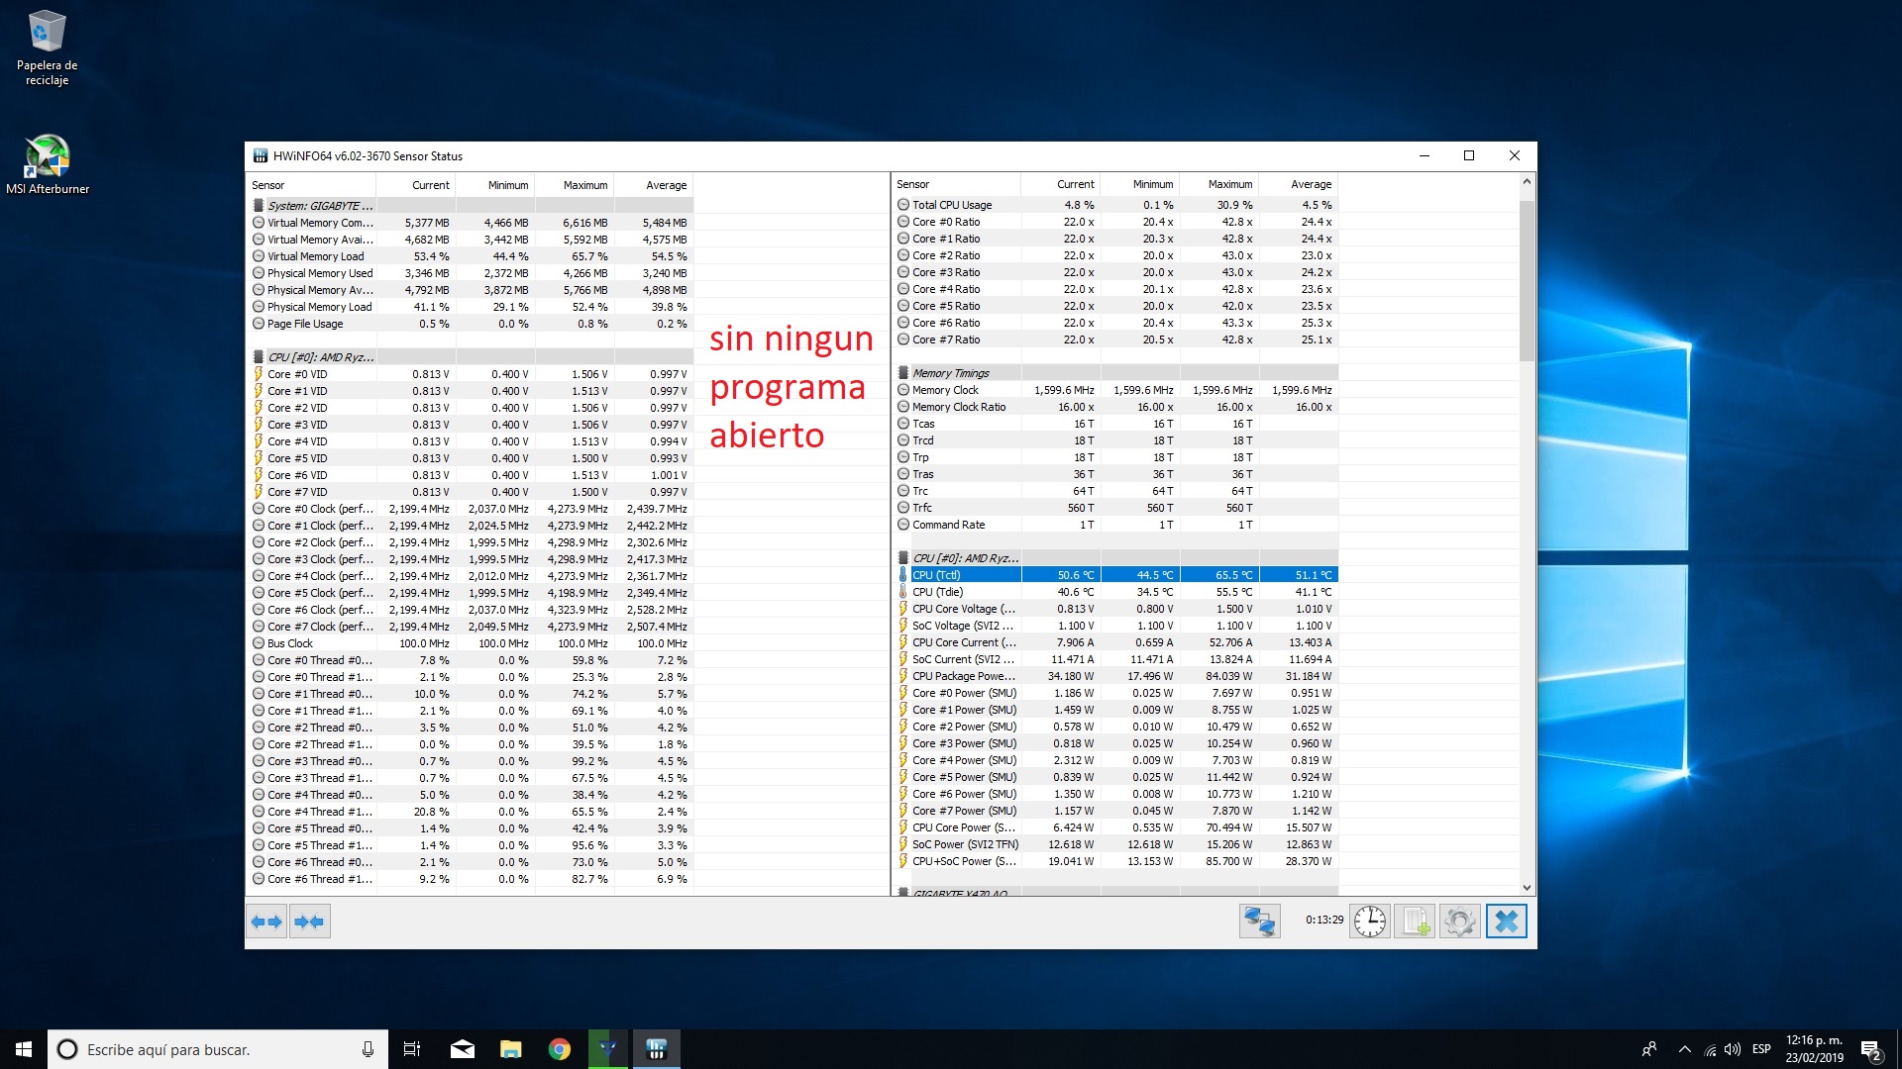This screenshot has width=1902, height=1069.
Task: Click the scroll up arrow of sensor list
Action: (x=1527, y=182)
